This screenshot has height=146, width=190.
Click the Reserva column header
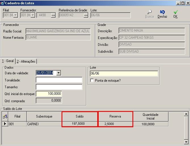(x=115, y=116)
